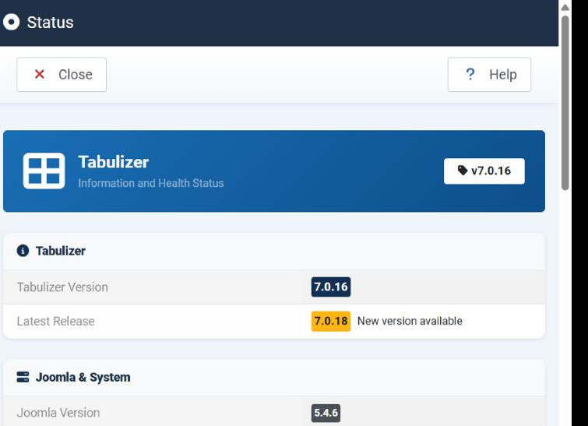Click the Joomla Version label
Screen dimensions: 588x426
(x=58, y=413)
